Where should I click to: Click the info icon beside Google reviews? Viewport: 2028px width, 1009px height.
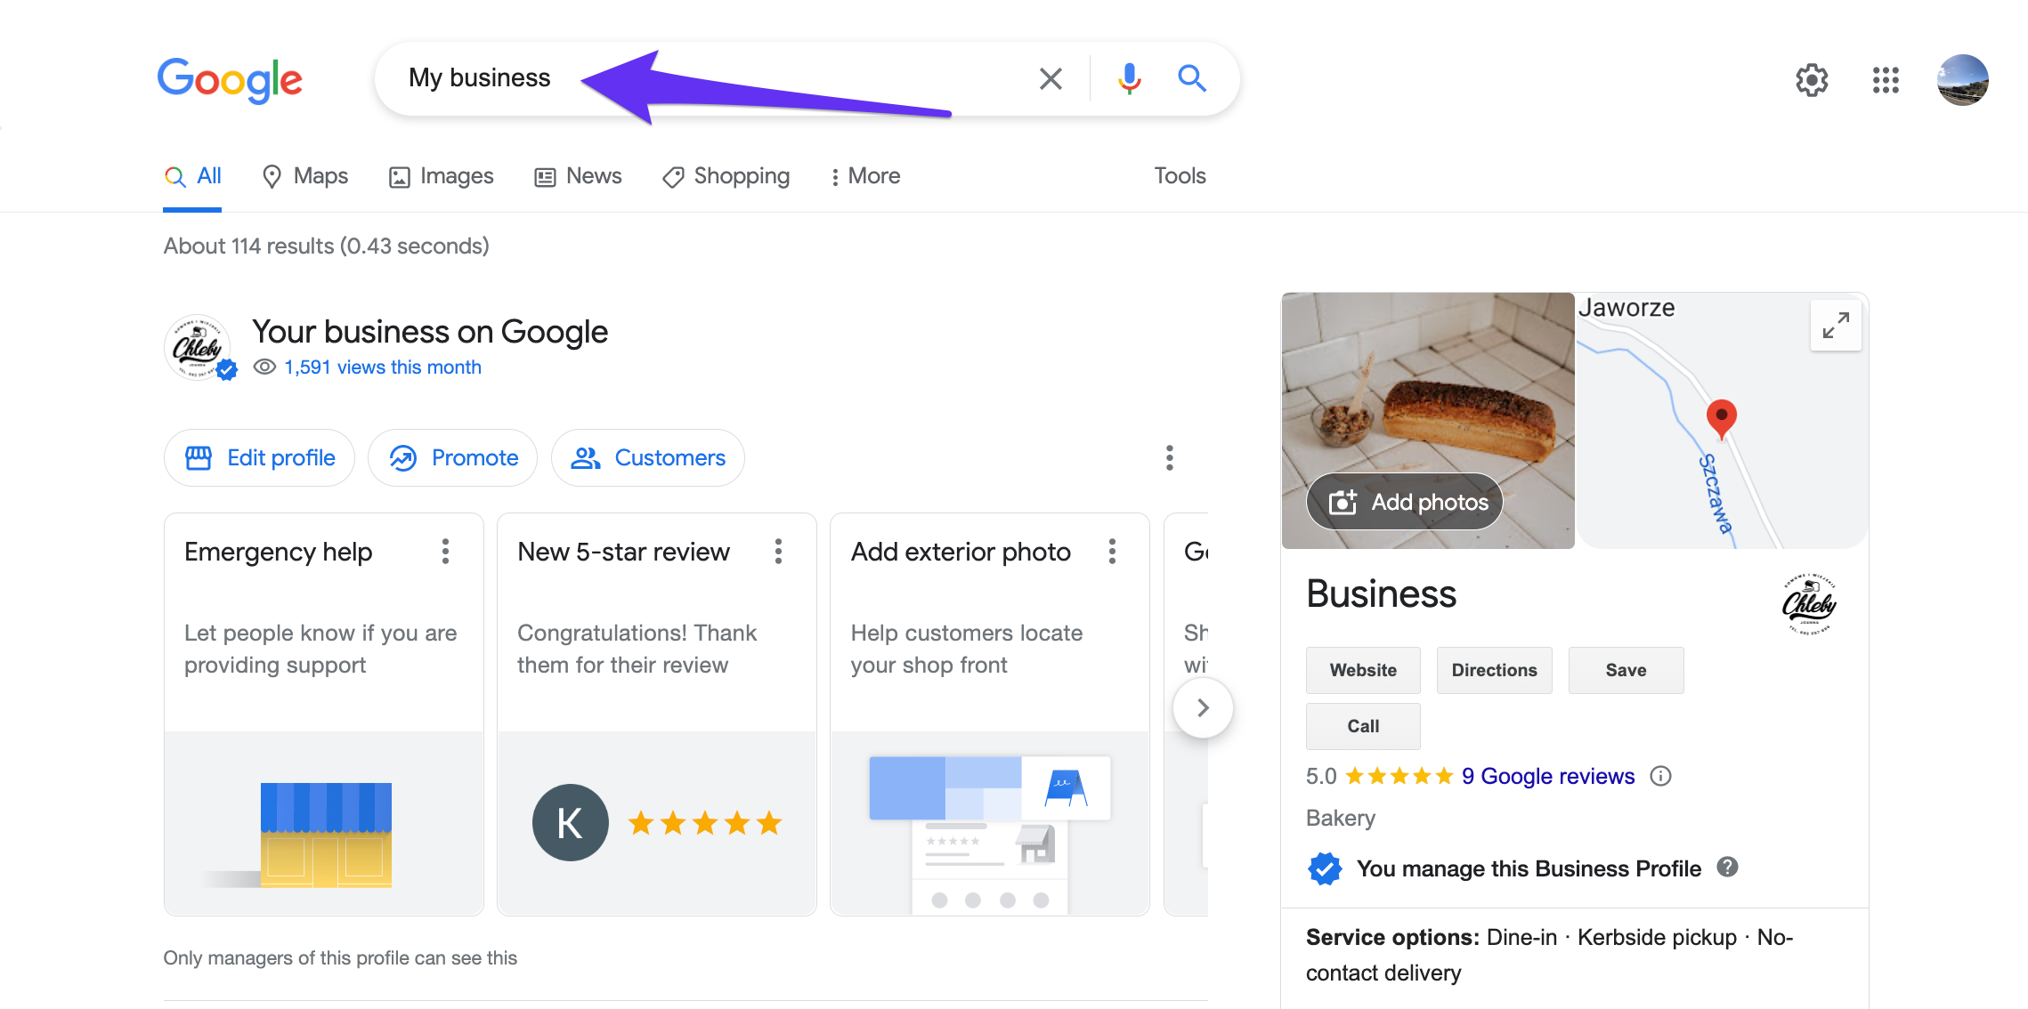(1660, 776)
